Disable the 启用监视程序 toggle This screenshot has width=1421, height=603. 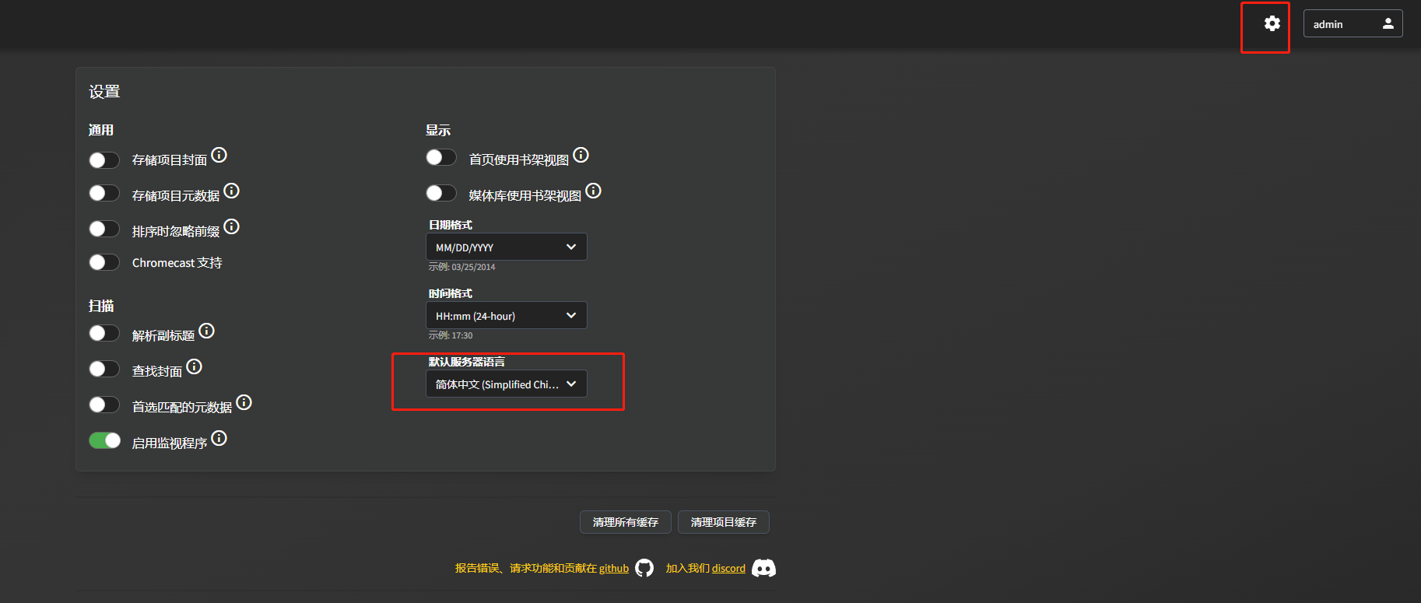click(x=104, y=441)
